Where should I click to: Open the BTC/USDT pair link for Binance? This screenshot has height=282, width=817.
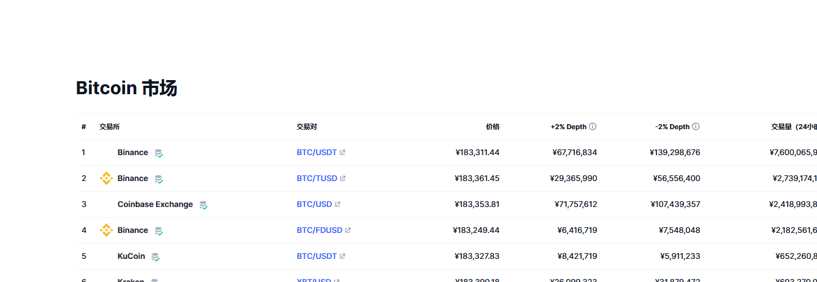point(317,152)
